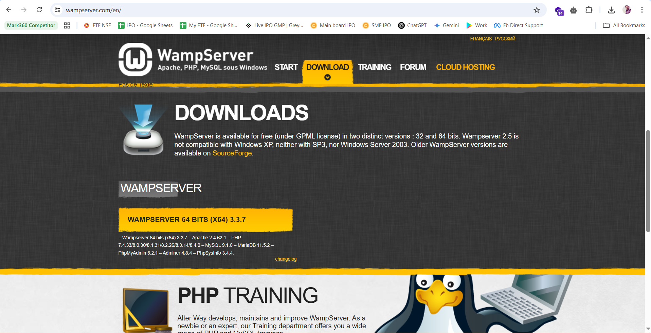View site information icon in address bar

(x=58, y=10)
